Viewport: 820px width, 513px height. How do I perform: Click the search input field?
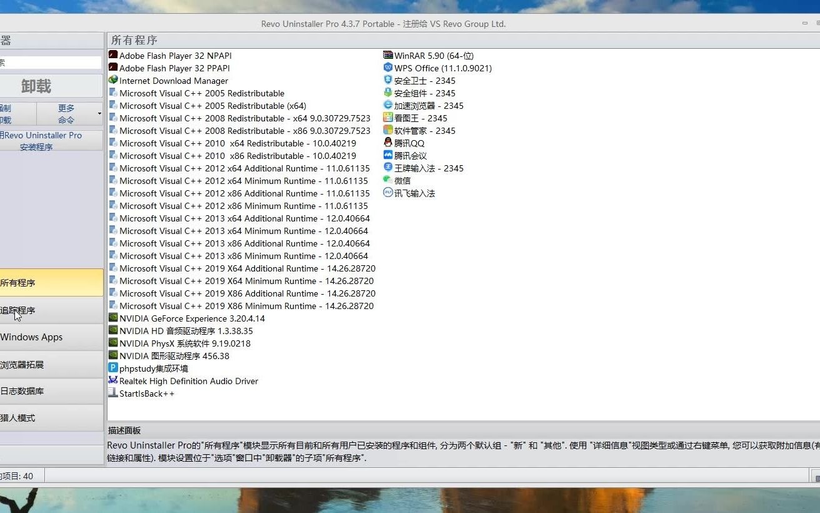(x=50, y=63)
